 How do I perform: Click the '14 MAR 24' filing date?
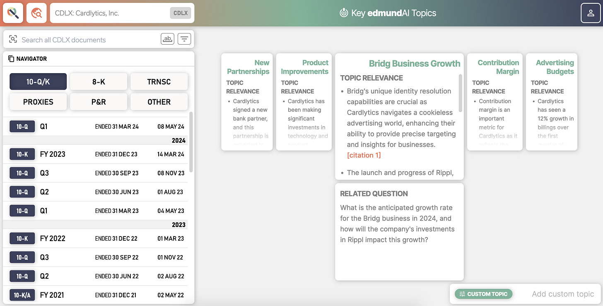pyautogui.click(x=171, y=154)
